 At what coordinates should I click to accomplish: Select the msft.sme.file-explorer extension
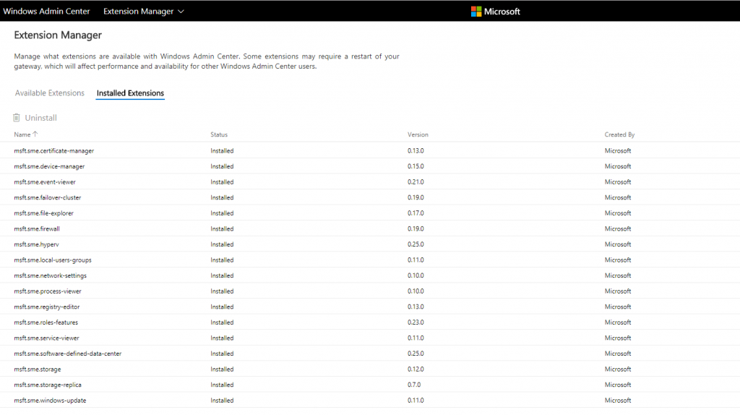pos(44,213)
